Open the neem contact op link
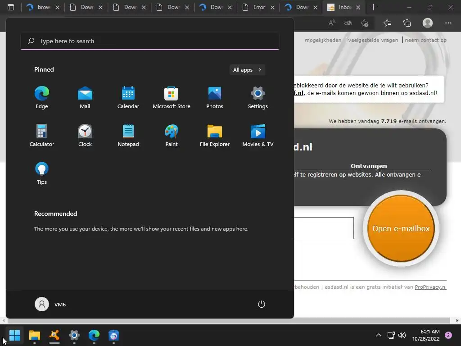The width and height of the screenshot is (461, 346). (x=425, y=40)
